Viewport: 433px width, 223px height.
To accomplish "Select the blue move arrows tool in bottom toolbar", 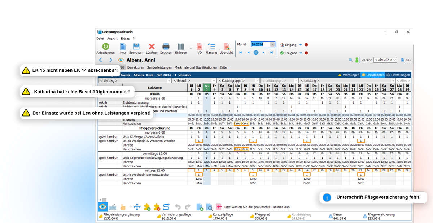I will point(137,207).
